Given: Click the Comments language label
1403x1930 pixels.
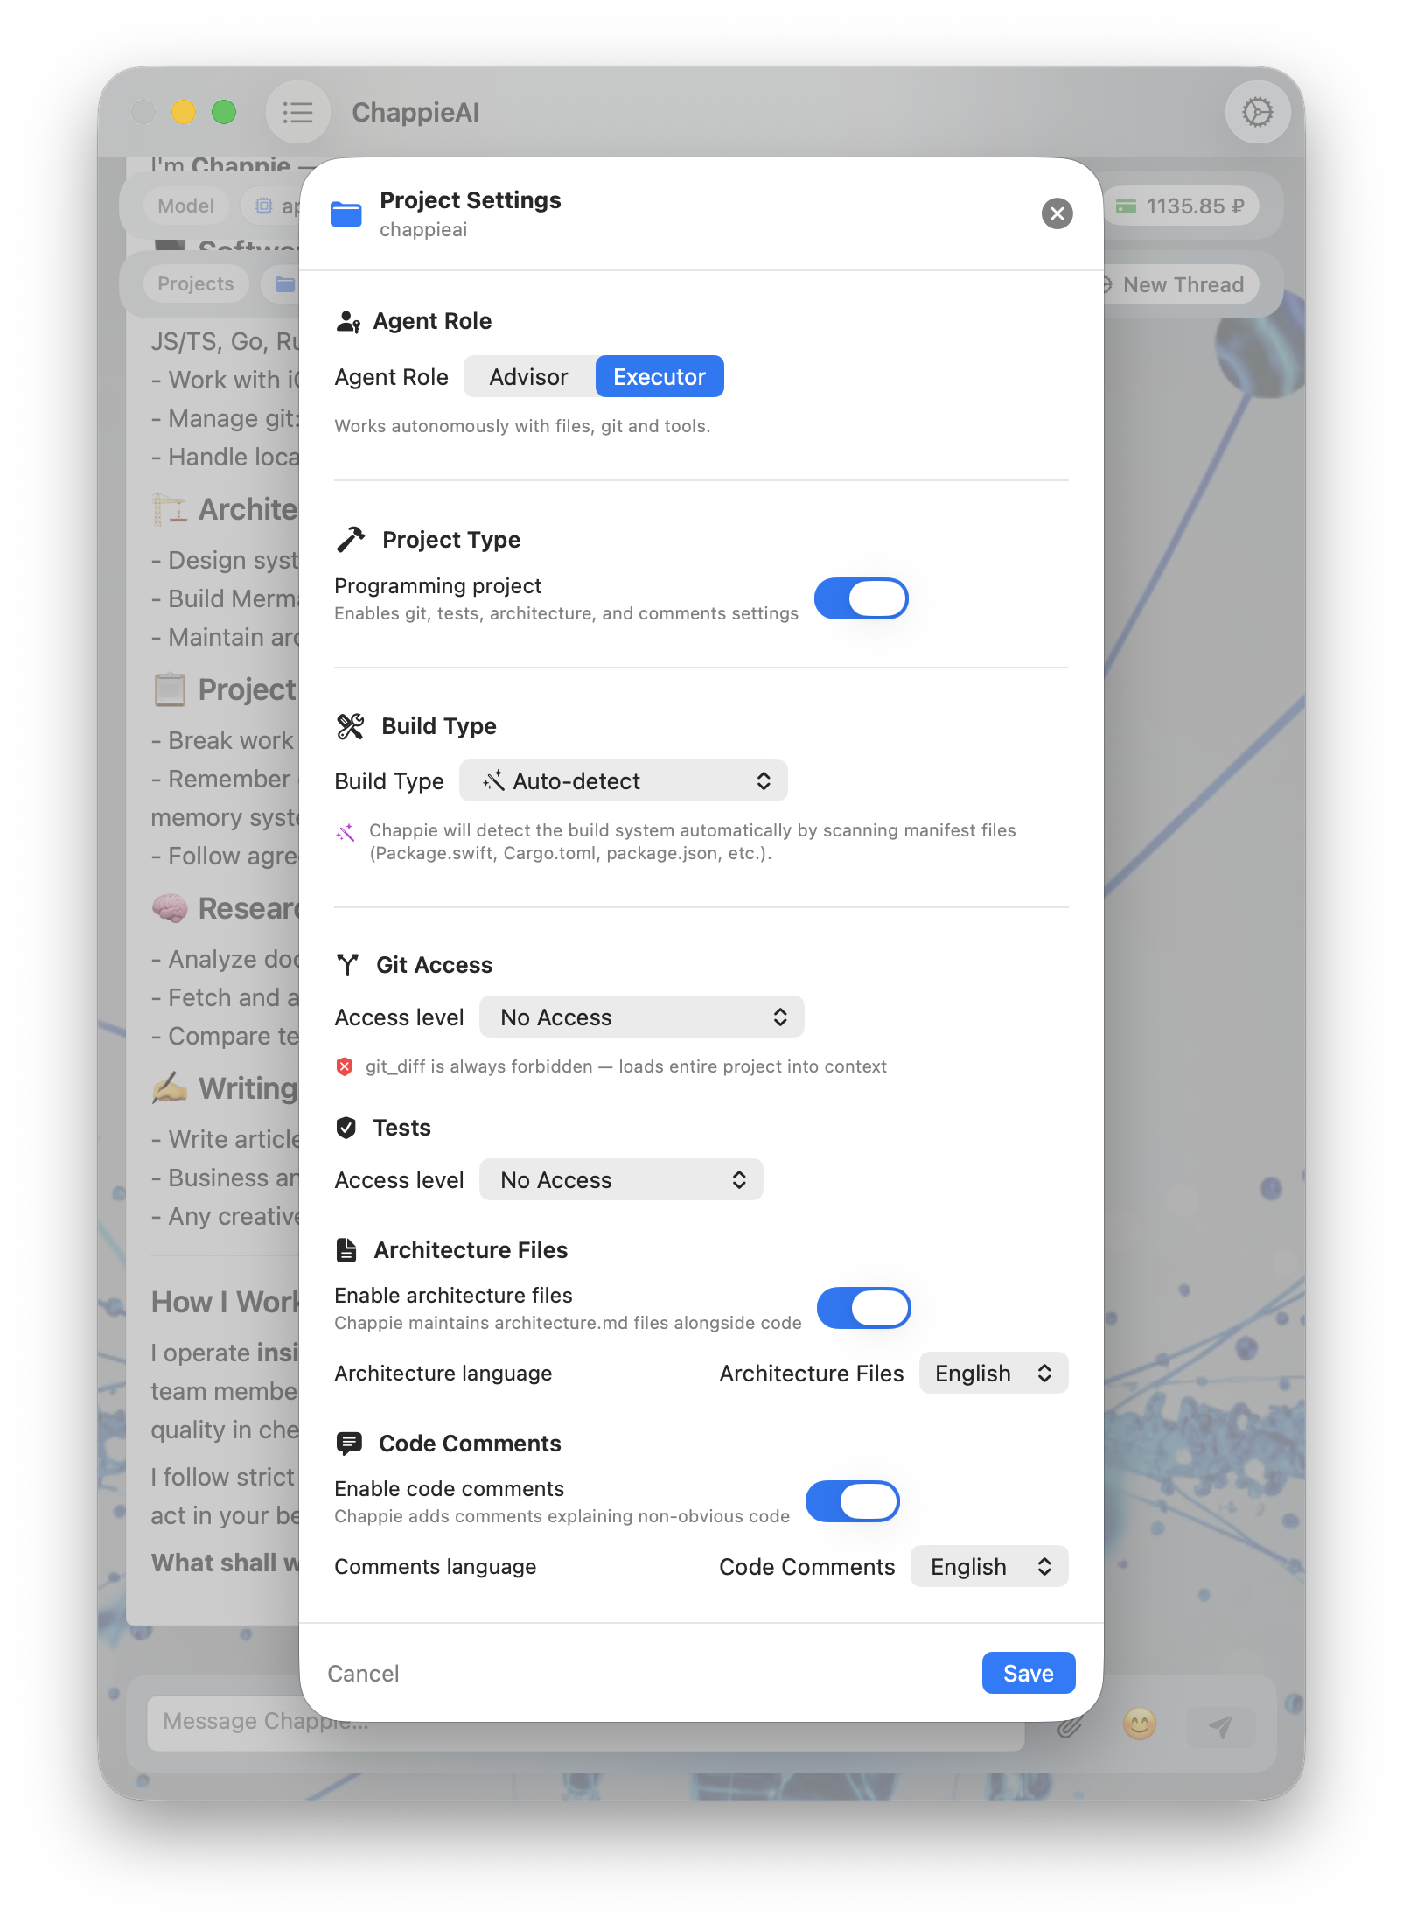Looking at the screenshot, I should (436, 1567).
